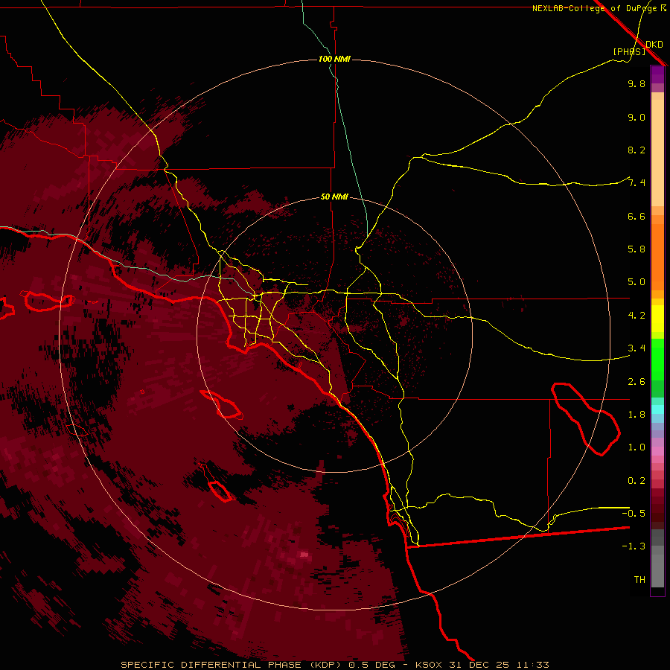Select the 5.8 scale value
Screen dimensions: 670x670
636,249
